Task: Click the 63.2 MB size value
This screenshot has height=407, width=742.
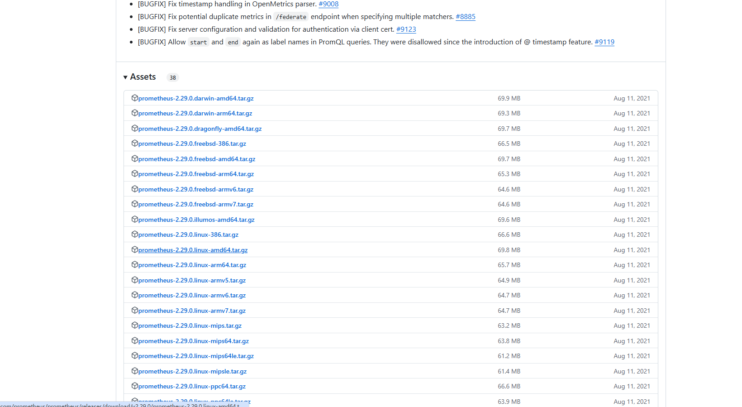Action: (x=509, y=326)
